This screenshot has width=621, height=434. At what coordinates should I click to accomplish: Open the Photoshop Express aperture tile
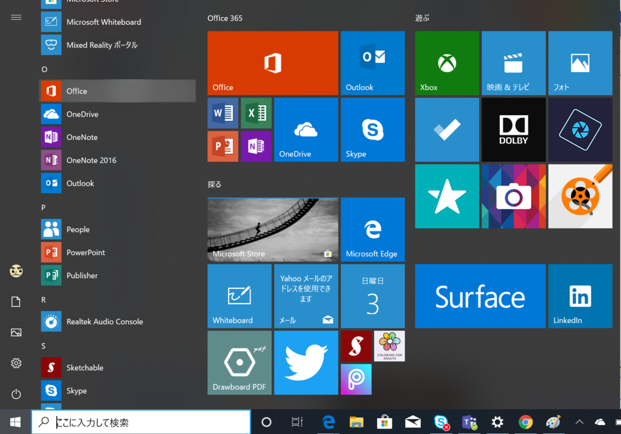coord(580,130)
